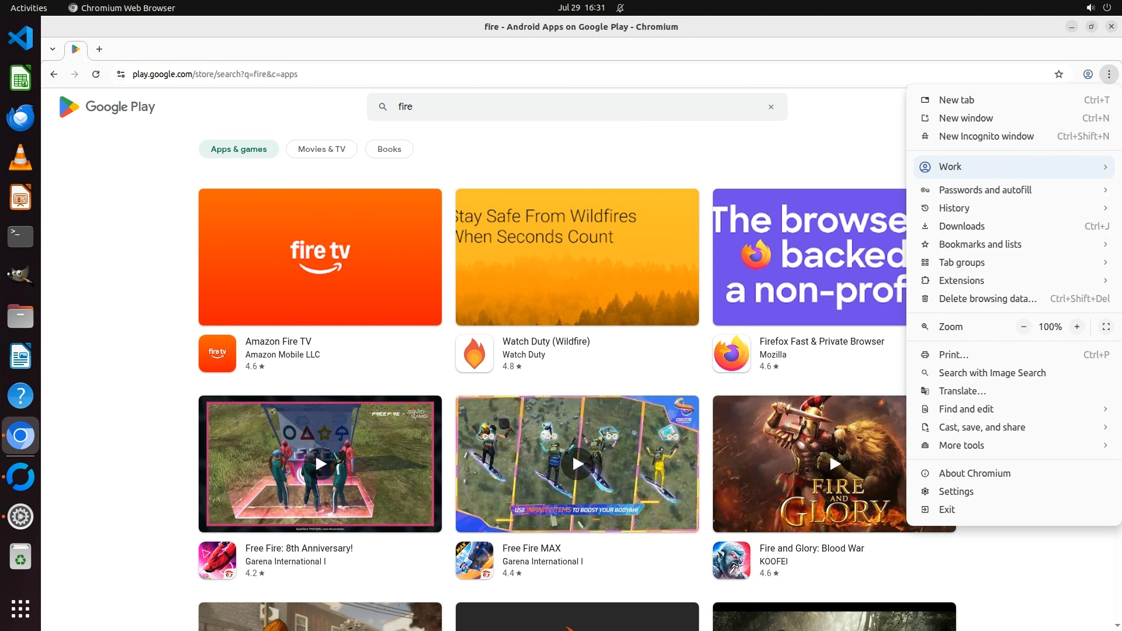Play the Free Fire MAX video thumbnail

click(x=577, y=464)
